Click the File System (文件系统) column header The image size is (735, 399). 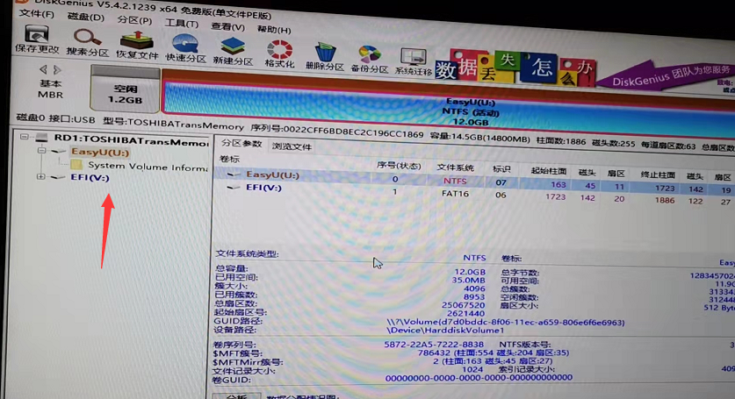click(455, 167)
